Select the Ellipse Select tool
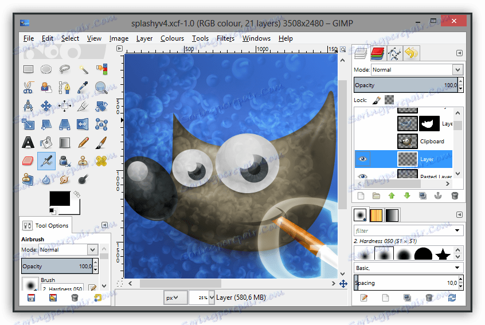 pyautogui.click(x=46, y=69)
